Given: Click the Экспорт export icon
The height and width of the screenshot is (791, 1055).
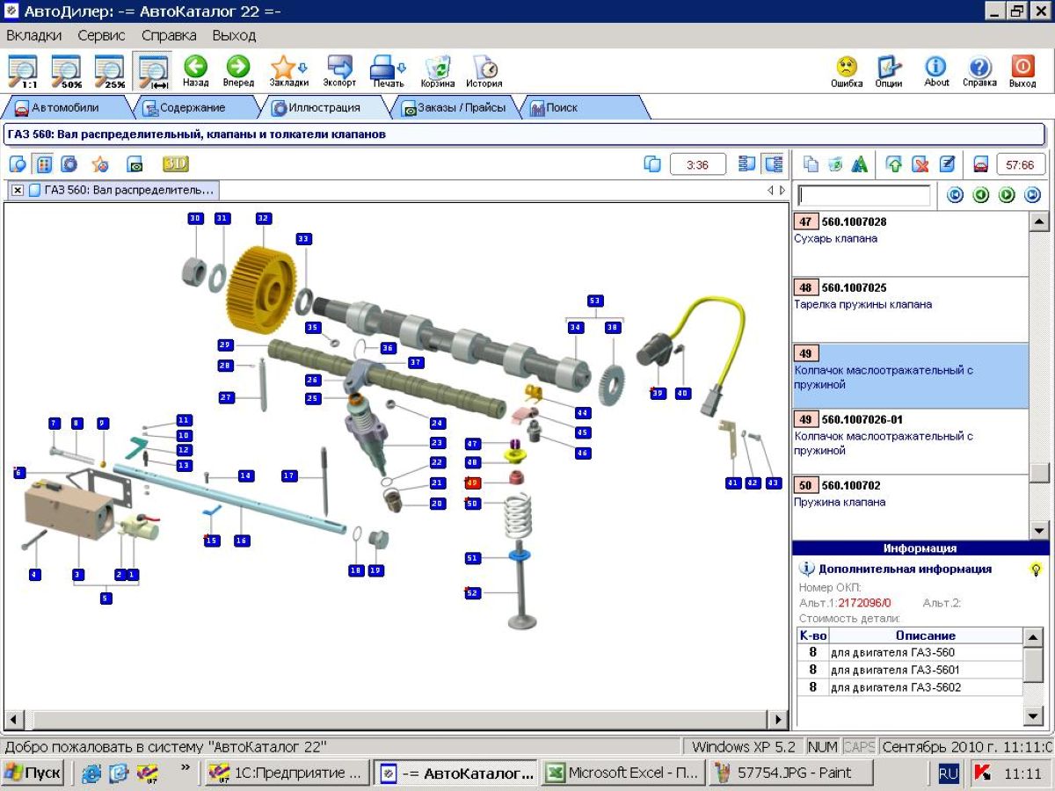Looking at the screenshot, I should pos(339,71).
